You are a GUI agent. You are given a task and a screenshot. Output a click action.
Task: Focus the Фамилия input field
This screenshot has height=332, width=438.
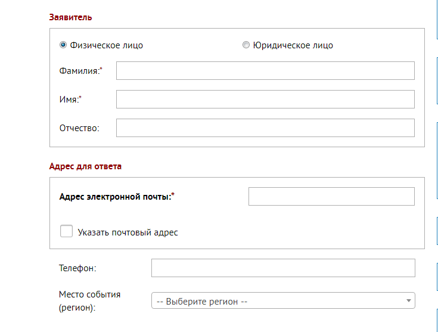[x=265, y=71]
